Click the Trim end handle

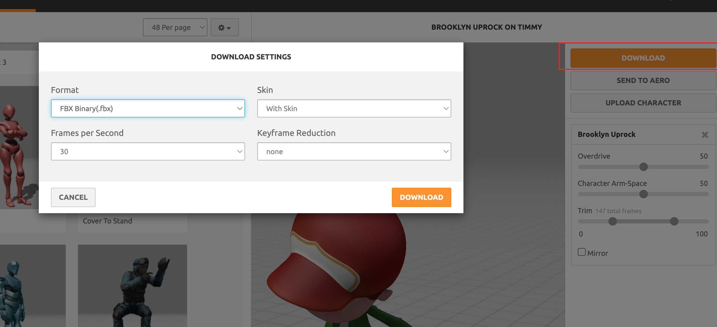[x=674, y=221]
